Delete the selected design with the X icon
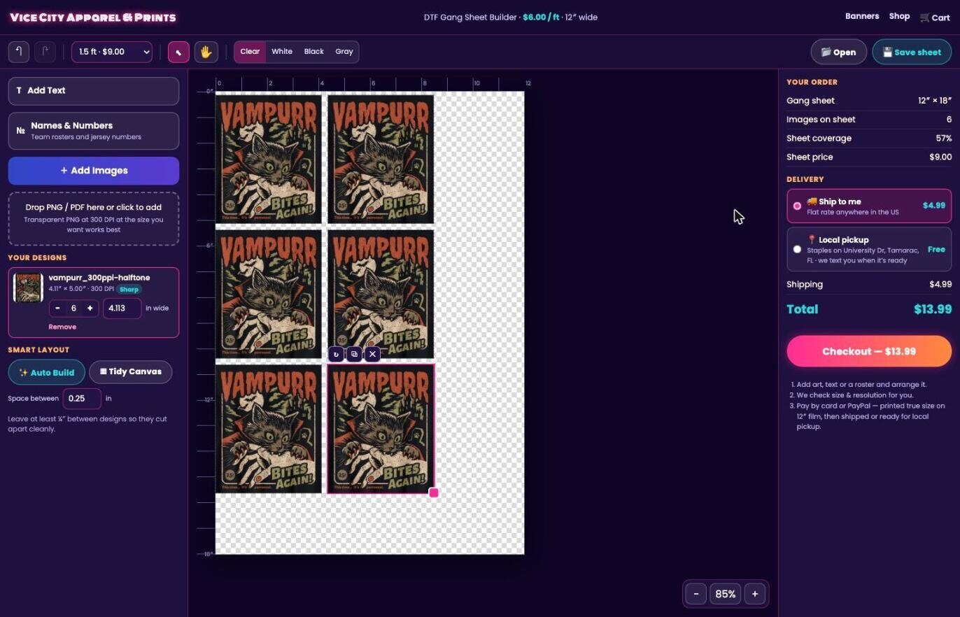The image size is (960, 617). click(x=372, y=354)
